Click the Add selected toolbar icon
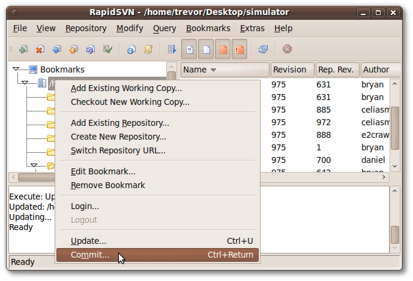413x281 pixels. tap(23, 49)
